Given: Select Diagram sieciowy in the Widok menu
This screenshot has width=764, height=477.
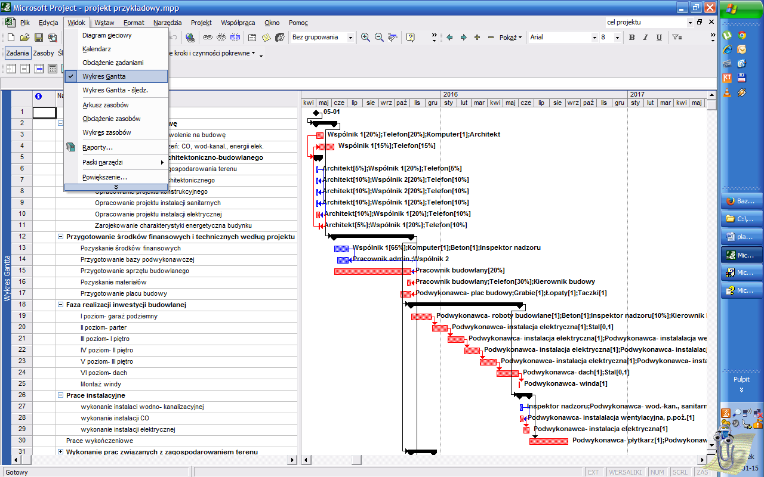Looking at the screenshot, I should click(116, 35).
